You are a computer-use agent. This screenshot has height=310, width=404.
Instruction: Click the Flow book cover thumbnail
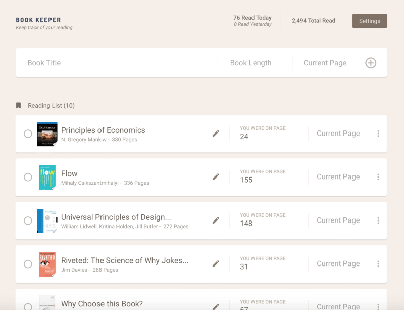(x=47, y=178)
